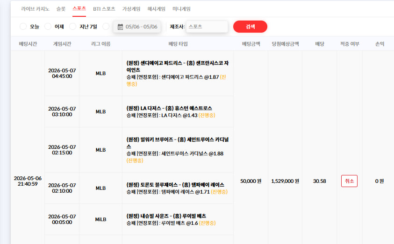This screenshot has width=394, height=244.
Task: Select the active 스포츠 tab
Action: point(79,9)
